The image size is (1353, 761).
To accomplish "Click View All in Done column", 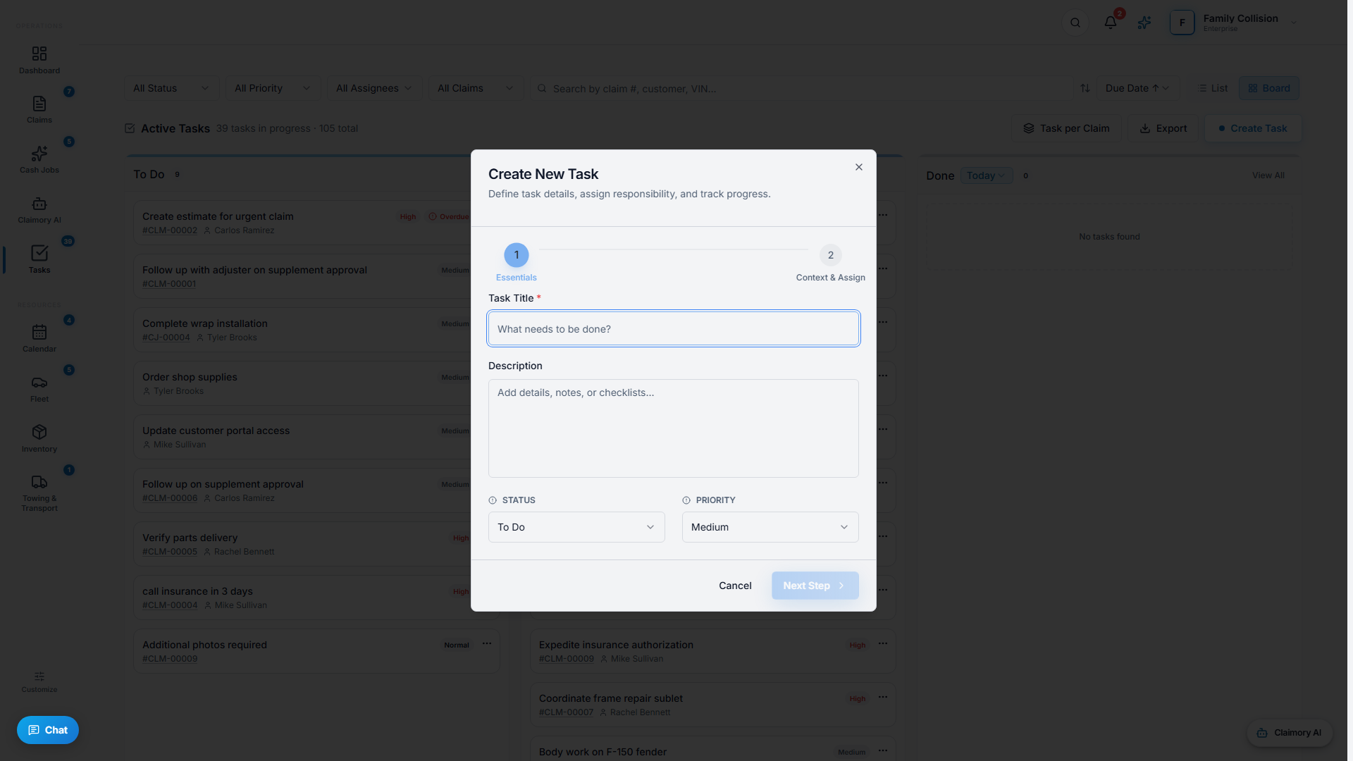I will coord(1268,175).
